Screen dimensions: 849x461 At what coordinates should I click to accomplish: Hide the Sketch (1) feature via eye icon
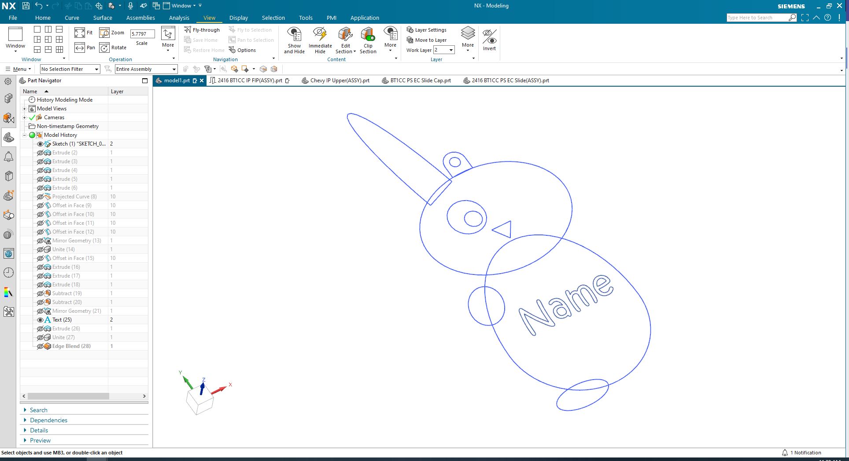(x=40, y=144)
